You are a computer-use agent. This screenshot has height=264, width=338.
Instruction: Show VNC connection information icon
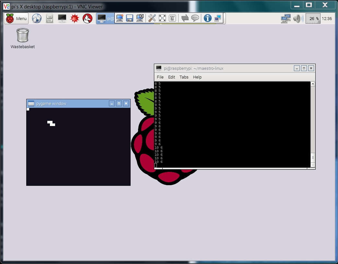[208, 18]
